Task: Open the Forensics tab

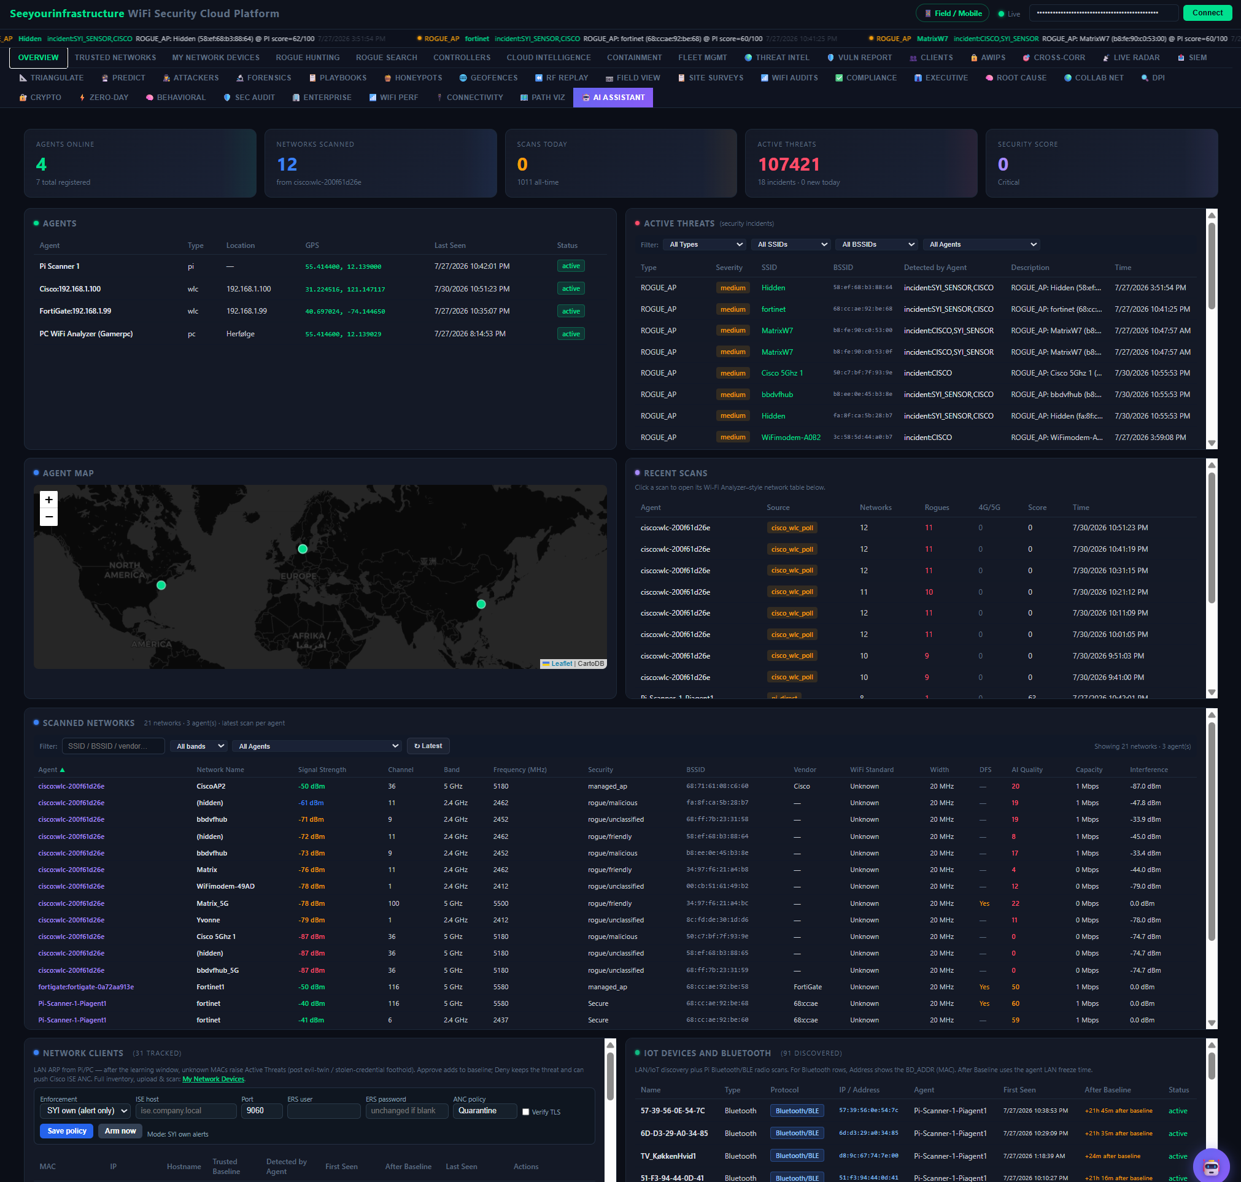Action: pyautogui.click(x=263, y=77)
